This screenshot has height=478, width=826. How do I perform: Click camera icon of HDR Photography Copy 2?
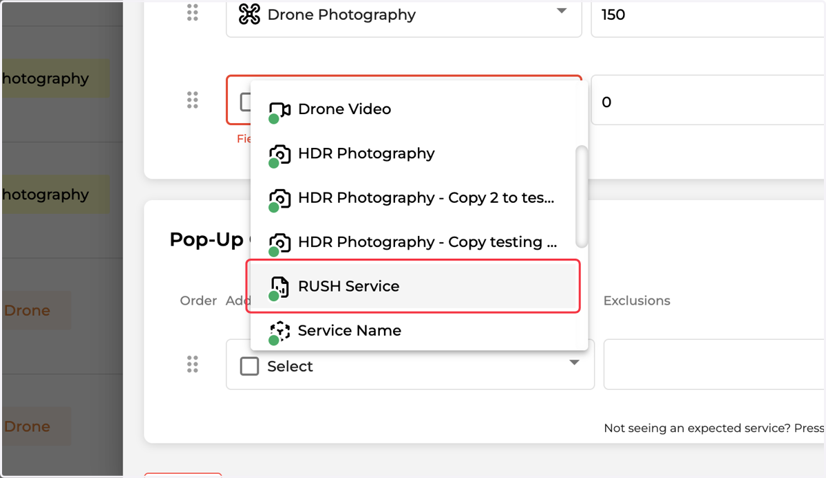[x=279, y=199]
